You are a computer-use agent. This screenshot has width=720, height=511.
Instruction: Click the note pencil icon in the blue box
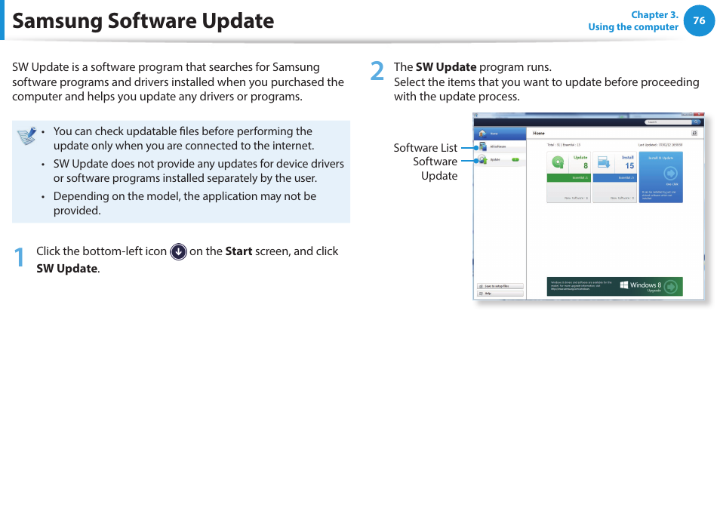click(x=26, y=135)
